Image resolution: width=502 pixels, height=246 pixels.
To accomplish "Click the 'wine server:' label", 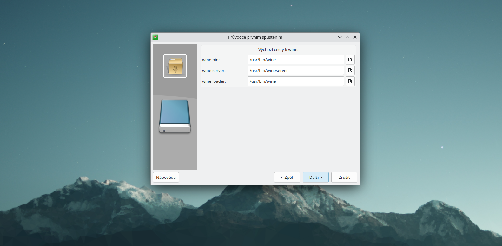I will pos(214,70).
